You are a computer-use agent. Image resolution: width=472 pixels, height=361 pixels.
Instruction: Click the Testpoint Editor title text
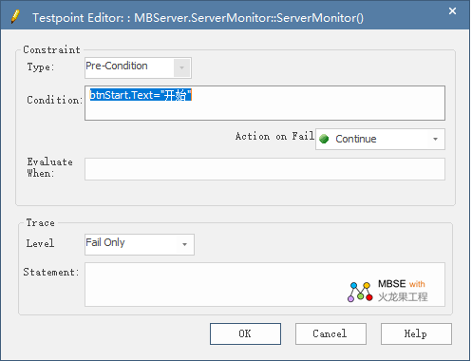198,18
